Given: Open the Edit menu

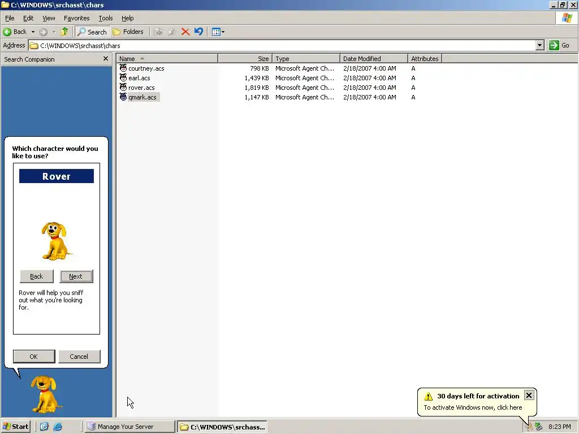Looking at the screenshot, I should point(28,18).
